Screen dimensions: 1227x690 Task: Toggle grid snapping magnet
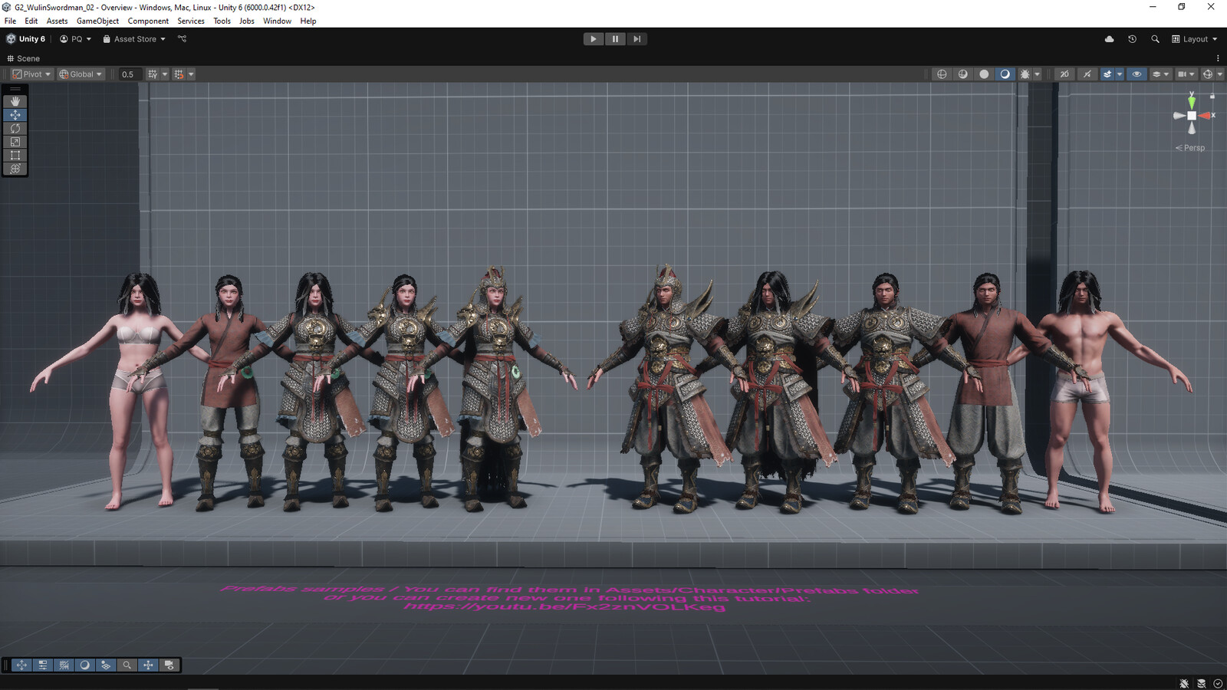click(x=179, y=74)
